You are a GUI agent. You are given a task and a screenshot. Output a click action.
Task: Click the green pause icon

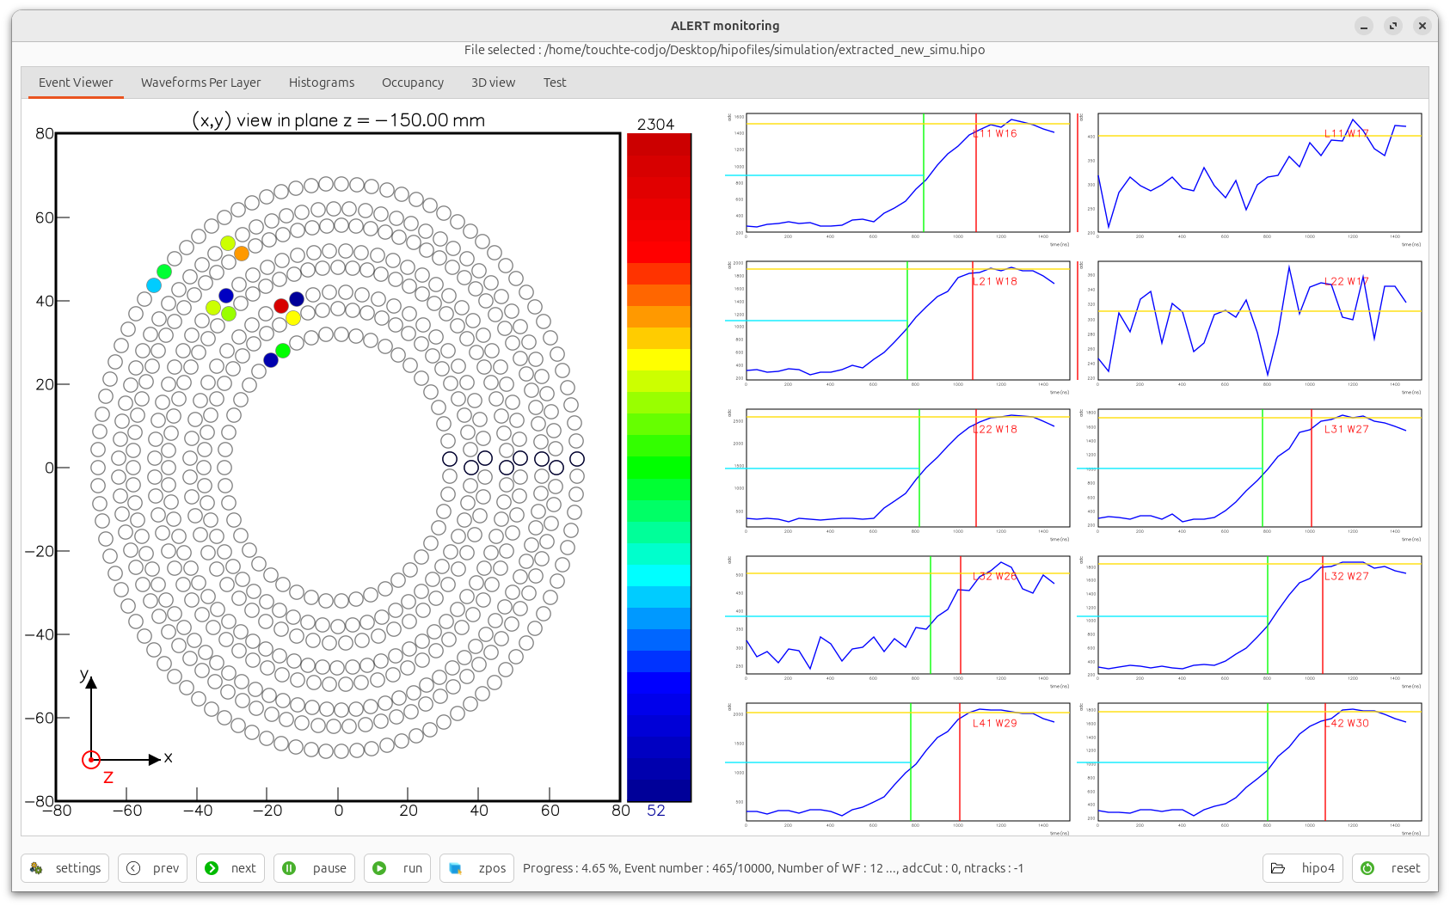(289, 868)
